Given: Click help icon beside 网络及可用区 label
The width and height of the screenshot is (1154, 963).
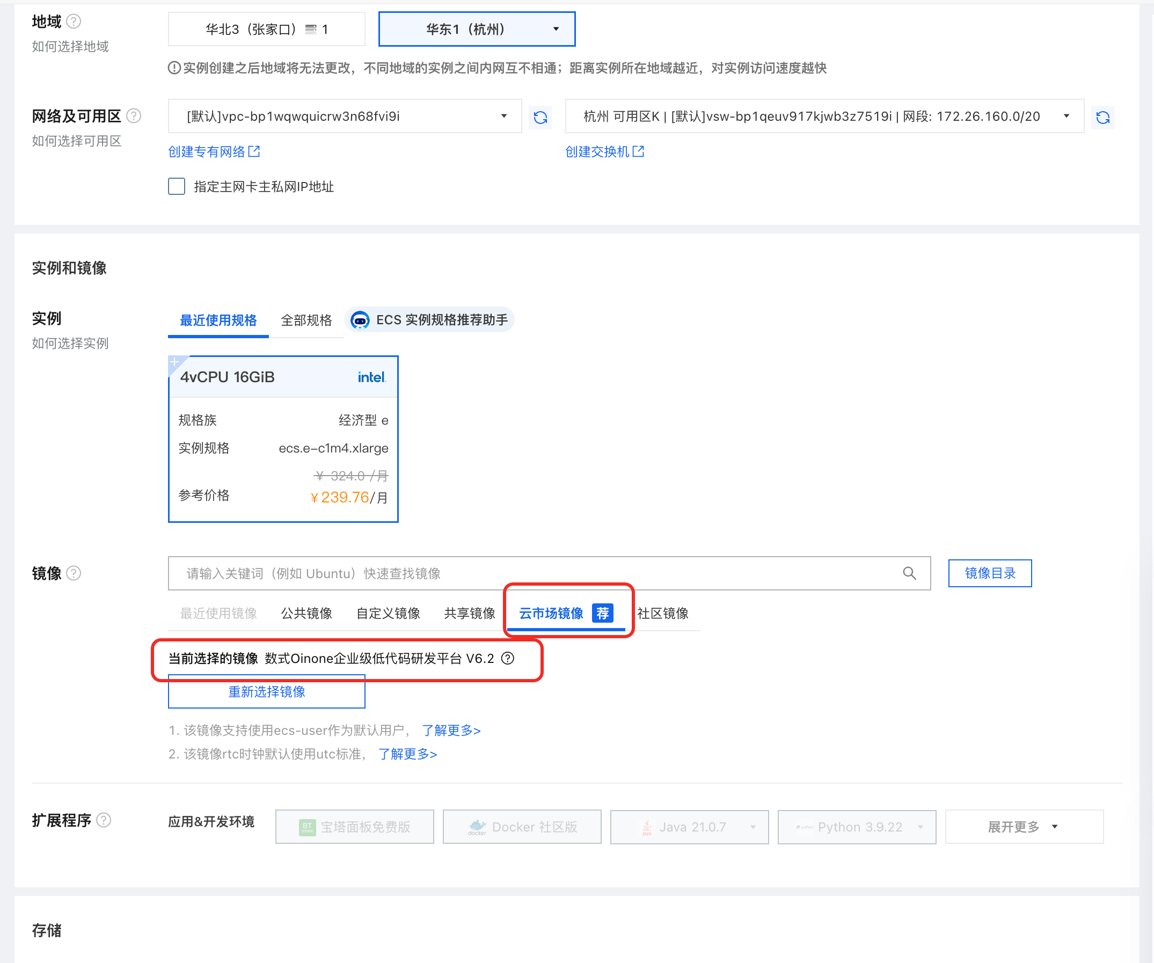Looking at the screenshot, I should tap(134, 116).
